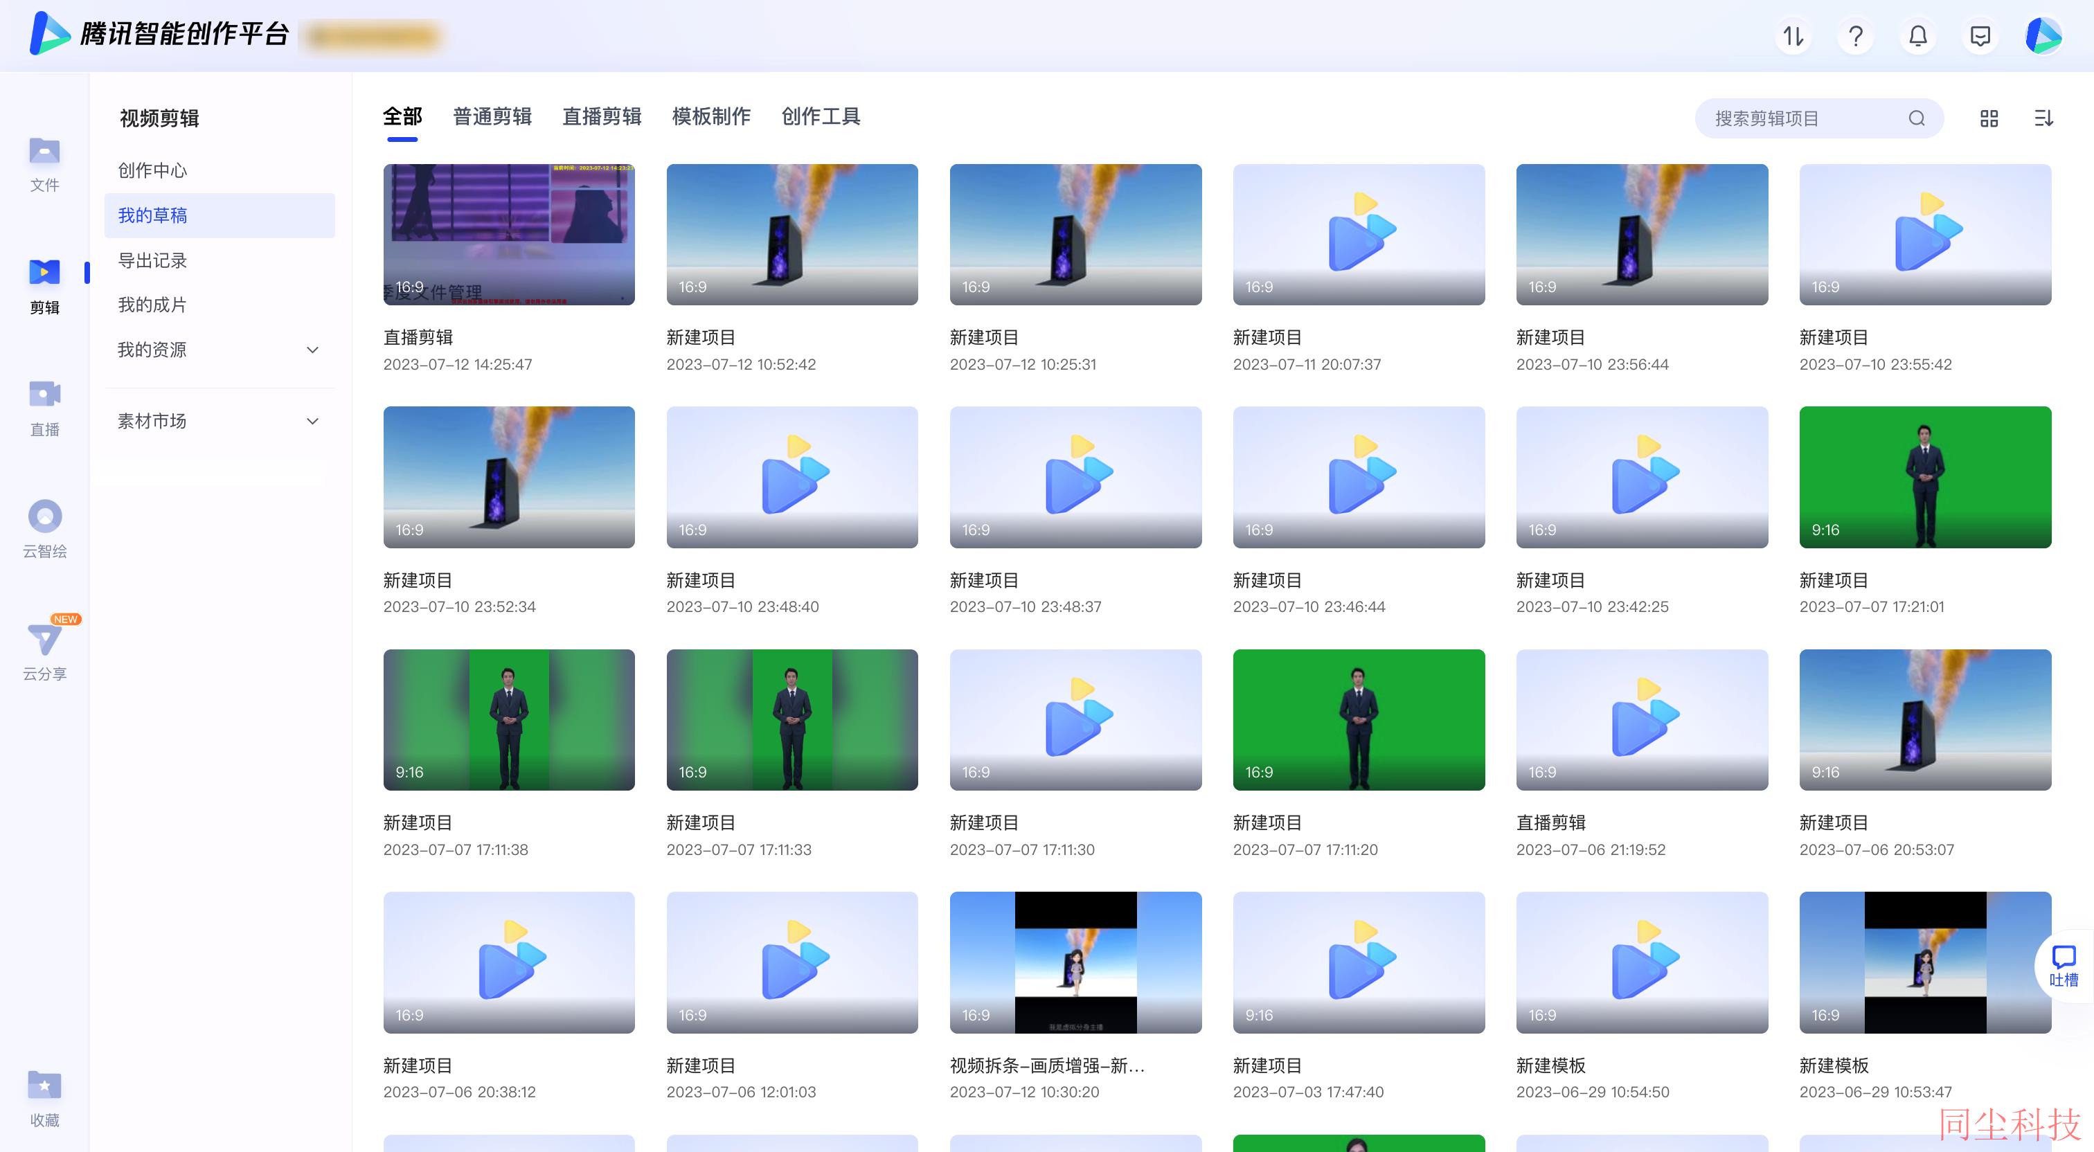Image resolution: width=2094 pixels, height=1152 pixels.
Task: Open project thumbnail dated 2023-07-03 17:47:40
Action: [1359, 962]
